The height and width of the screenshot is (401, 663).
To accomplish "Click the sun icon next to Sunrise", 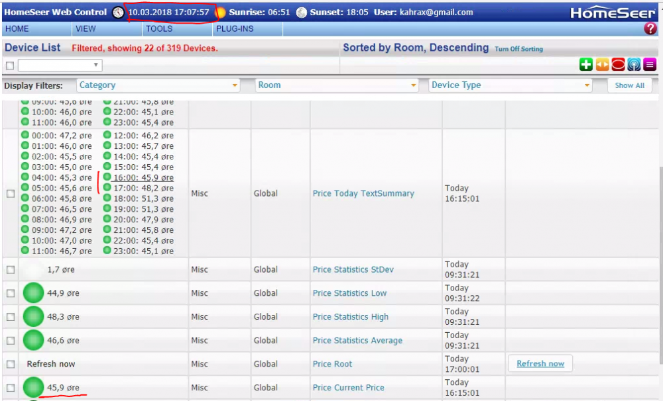I will (220, 13).
